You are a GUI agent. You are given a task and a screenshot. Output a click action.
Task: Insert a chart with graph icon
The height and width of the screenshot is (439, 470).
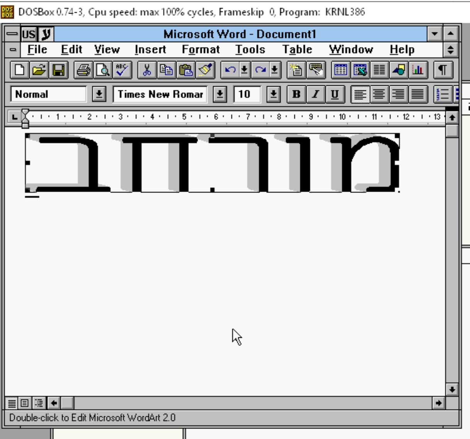pyautogui.click(x=418, y=70)
